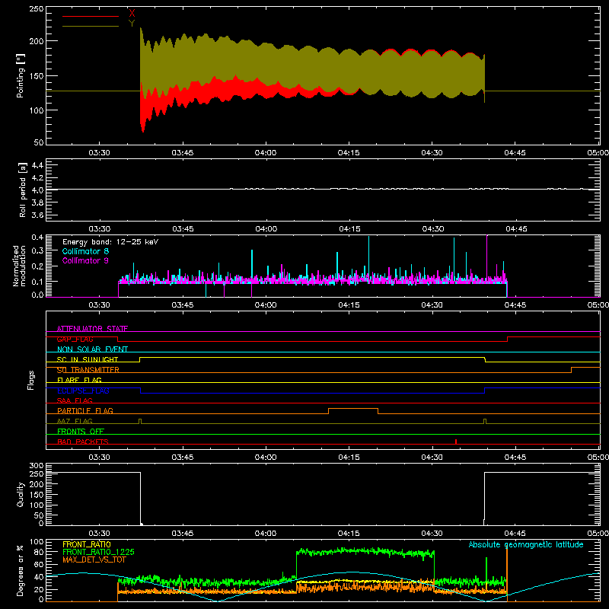Click the 3.6 tick on Roll period axis
Viewport: 609px width, 609px height.
point(37,215)
